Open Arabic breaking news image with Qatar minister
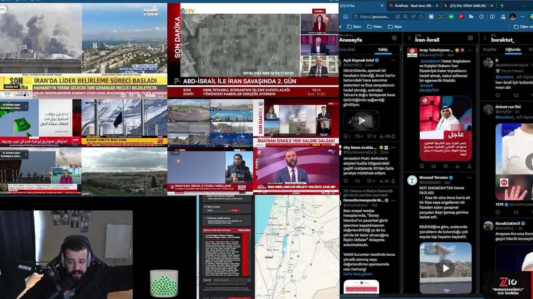 point(446,129)
